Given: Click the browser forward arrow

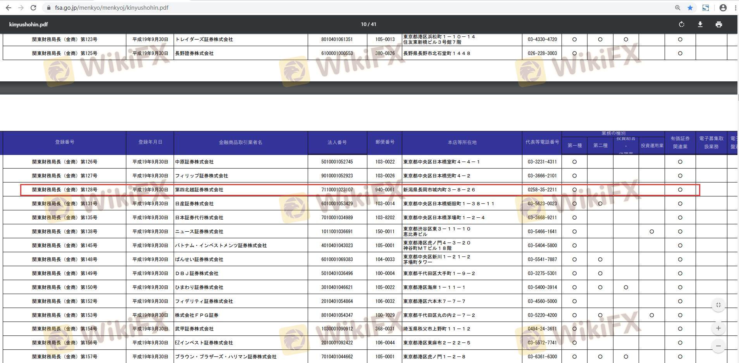Looking at the screenshot, I should (x=21, y=8).
